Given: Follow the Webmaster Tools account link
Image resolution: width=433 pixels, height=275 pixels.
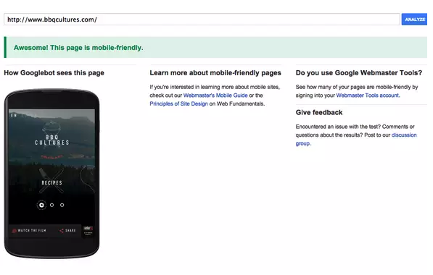Looking at the screenshot, I should (368, 96).
